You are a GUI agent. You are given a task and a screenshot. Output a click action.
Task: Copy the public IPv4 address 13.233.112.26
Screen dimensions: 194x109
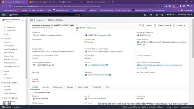pyautogui.click(x=86, y=35)
